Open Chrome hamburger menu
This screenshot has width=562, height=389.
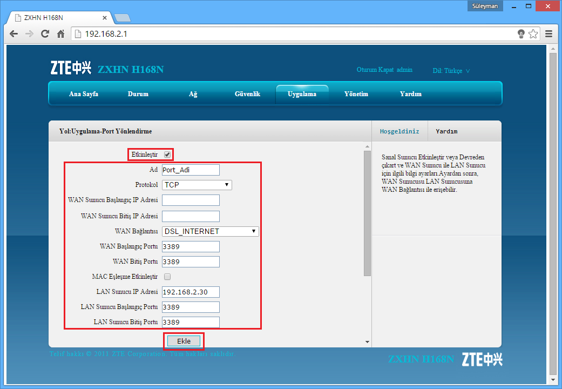click(549, 33)
